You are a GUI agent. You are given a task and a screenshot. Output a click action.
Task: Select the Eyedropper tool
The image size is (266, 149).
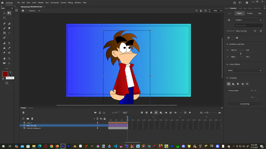point(9,48)
